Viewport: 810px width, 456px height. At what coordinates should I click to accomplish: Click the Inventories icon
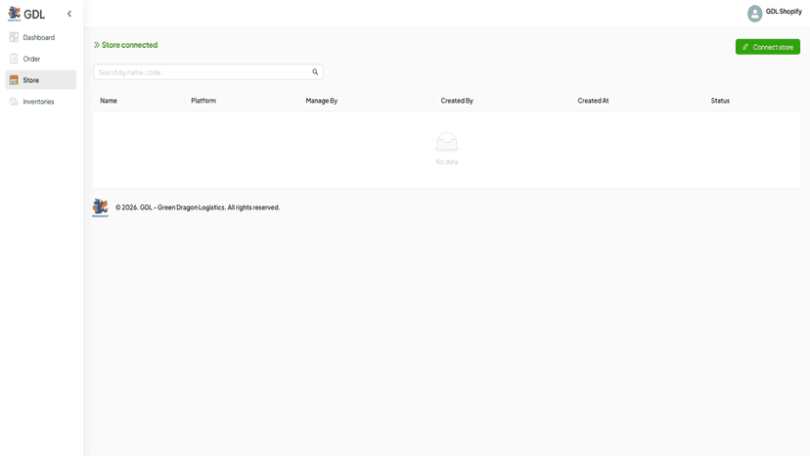click(14, 102)
